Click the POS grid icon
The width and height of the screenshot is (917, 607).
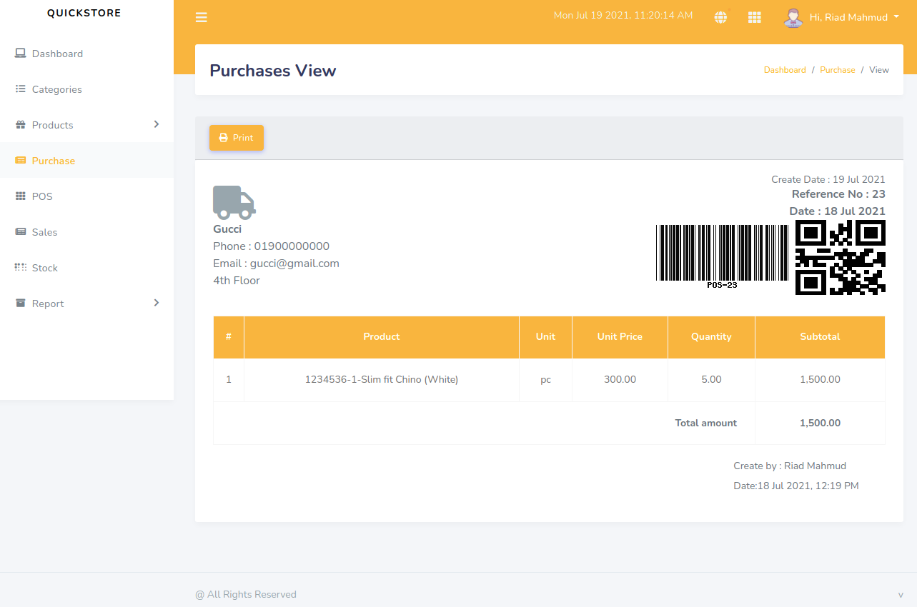20,196
